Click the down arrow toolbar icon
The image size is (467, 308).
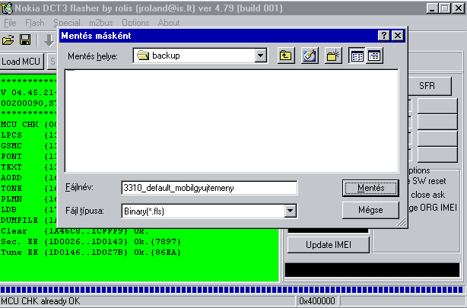click(49, 40)
